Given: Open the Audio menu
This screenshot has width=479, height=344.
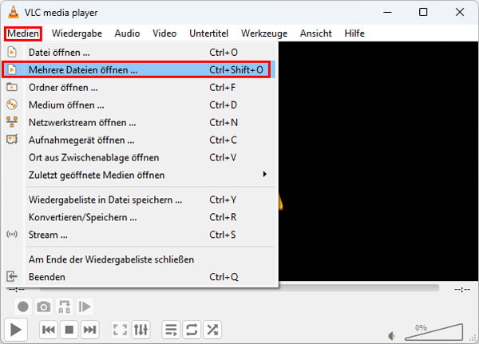Looking at the screenshot, I should tap(127, 34).
